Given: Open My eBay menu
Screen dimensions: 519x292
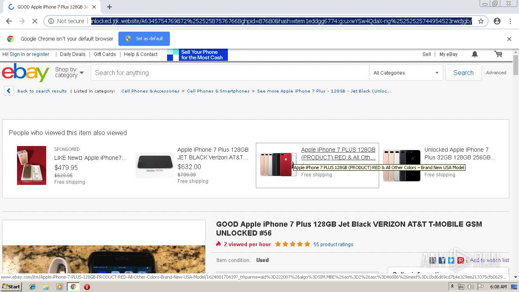Looking at the screenshot, I should pyautogui.click(x=448, y=54).
